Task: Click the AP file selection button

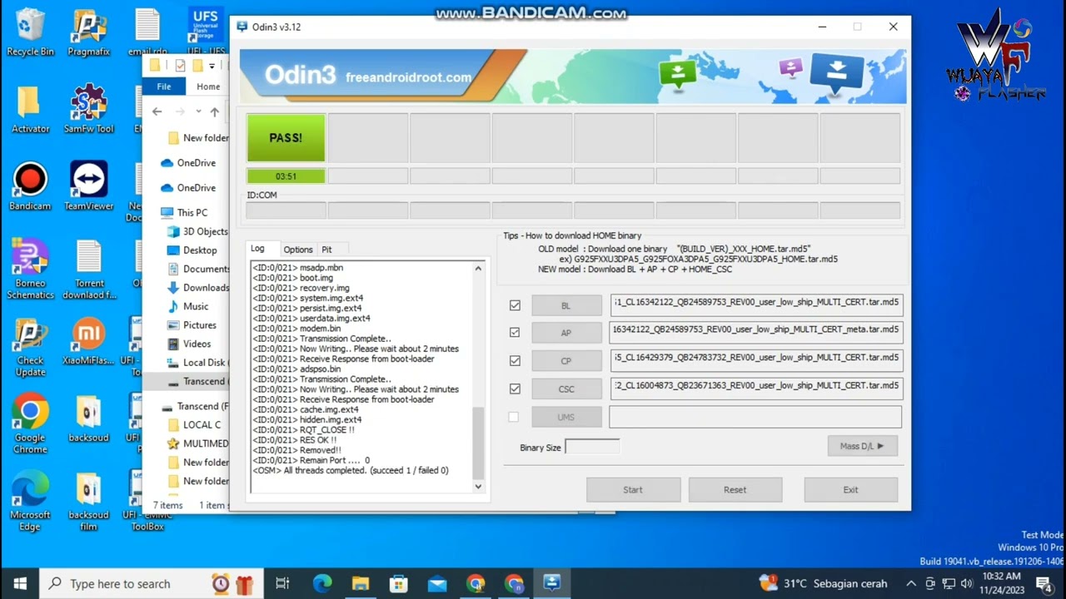Action: [566, 333]
